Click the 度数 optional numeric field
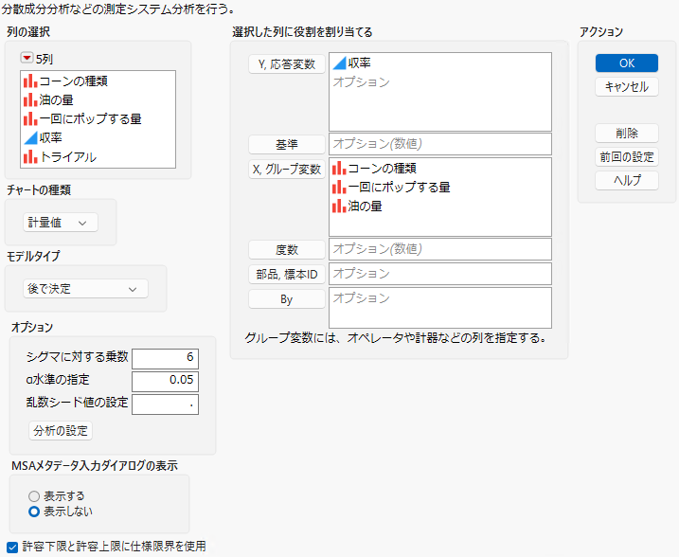679x557 pixels. pos(440,249)
